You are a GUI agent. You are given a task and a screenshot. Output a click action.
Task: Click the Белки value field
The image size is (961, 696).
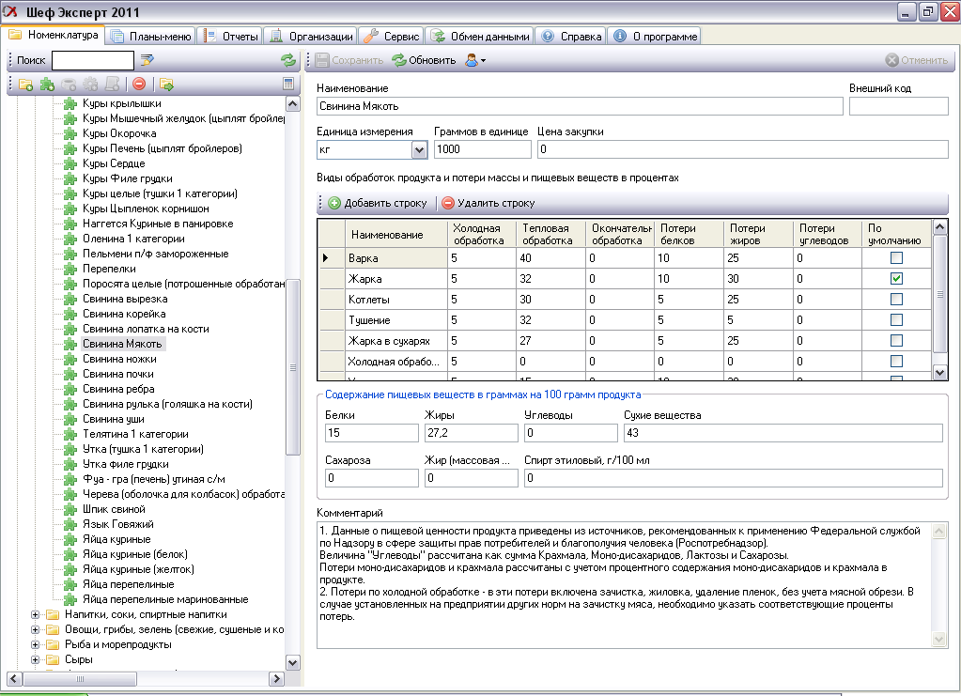pyautogui.click(x=371, y=433)
